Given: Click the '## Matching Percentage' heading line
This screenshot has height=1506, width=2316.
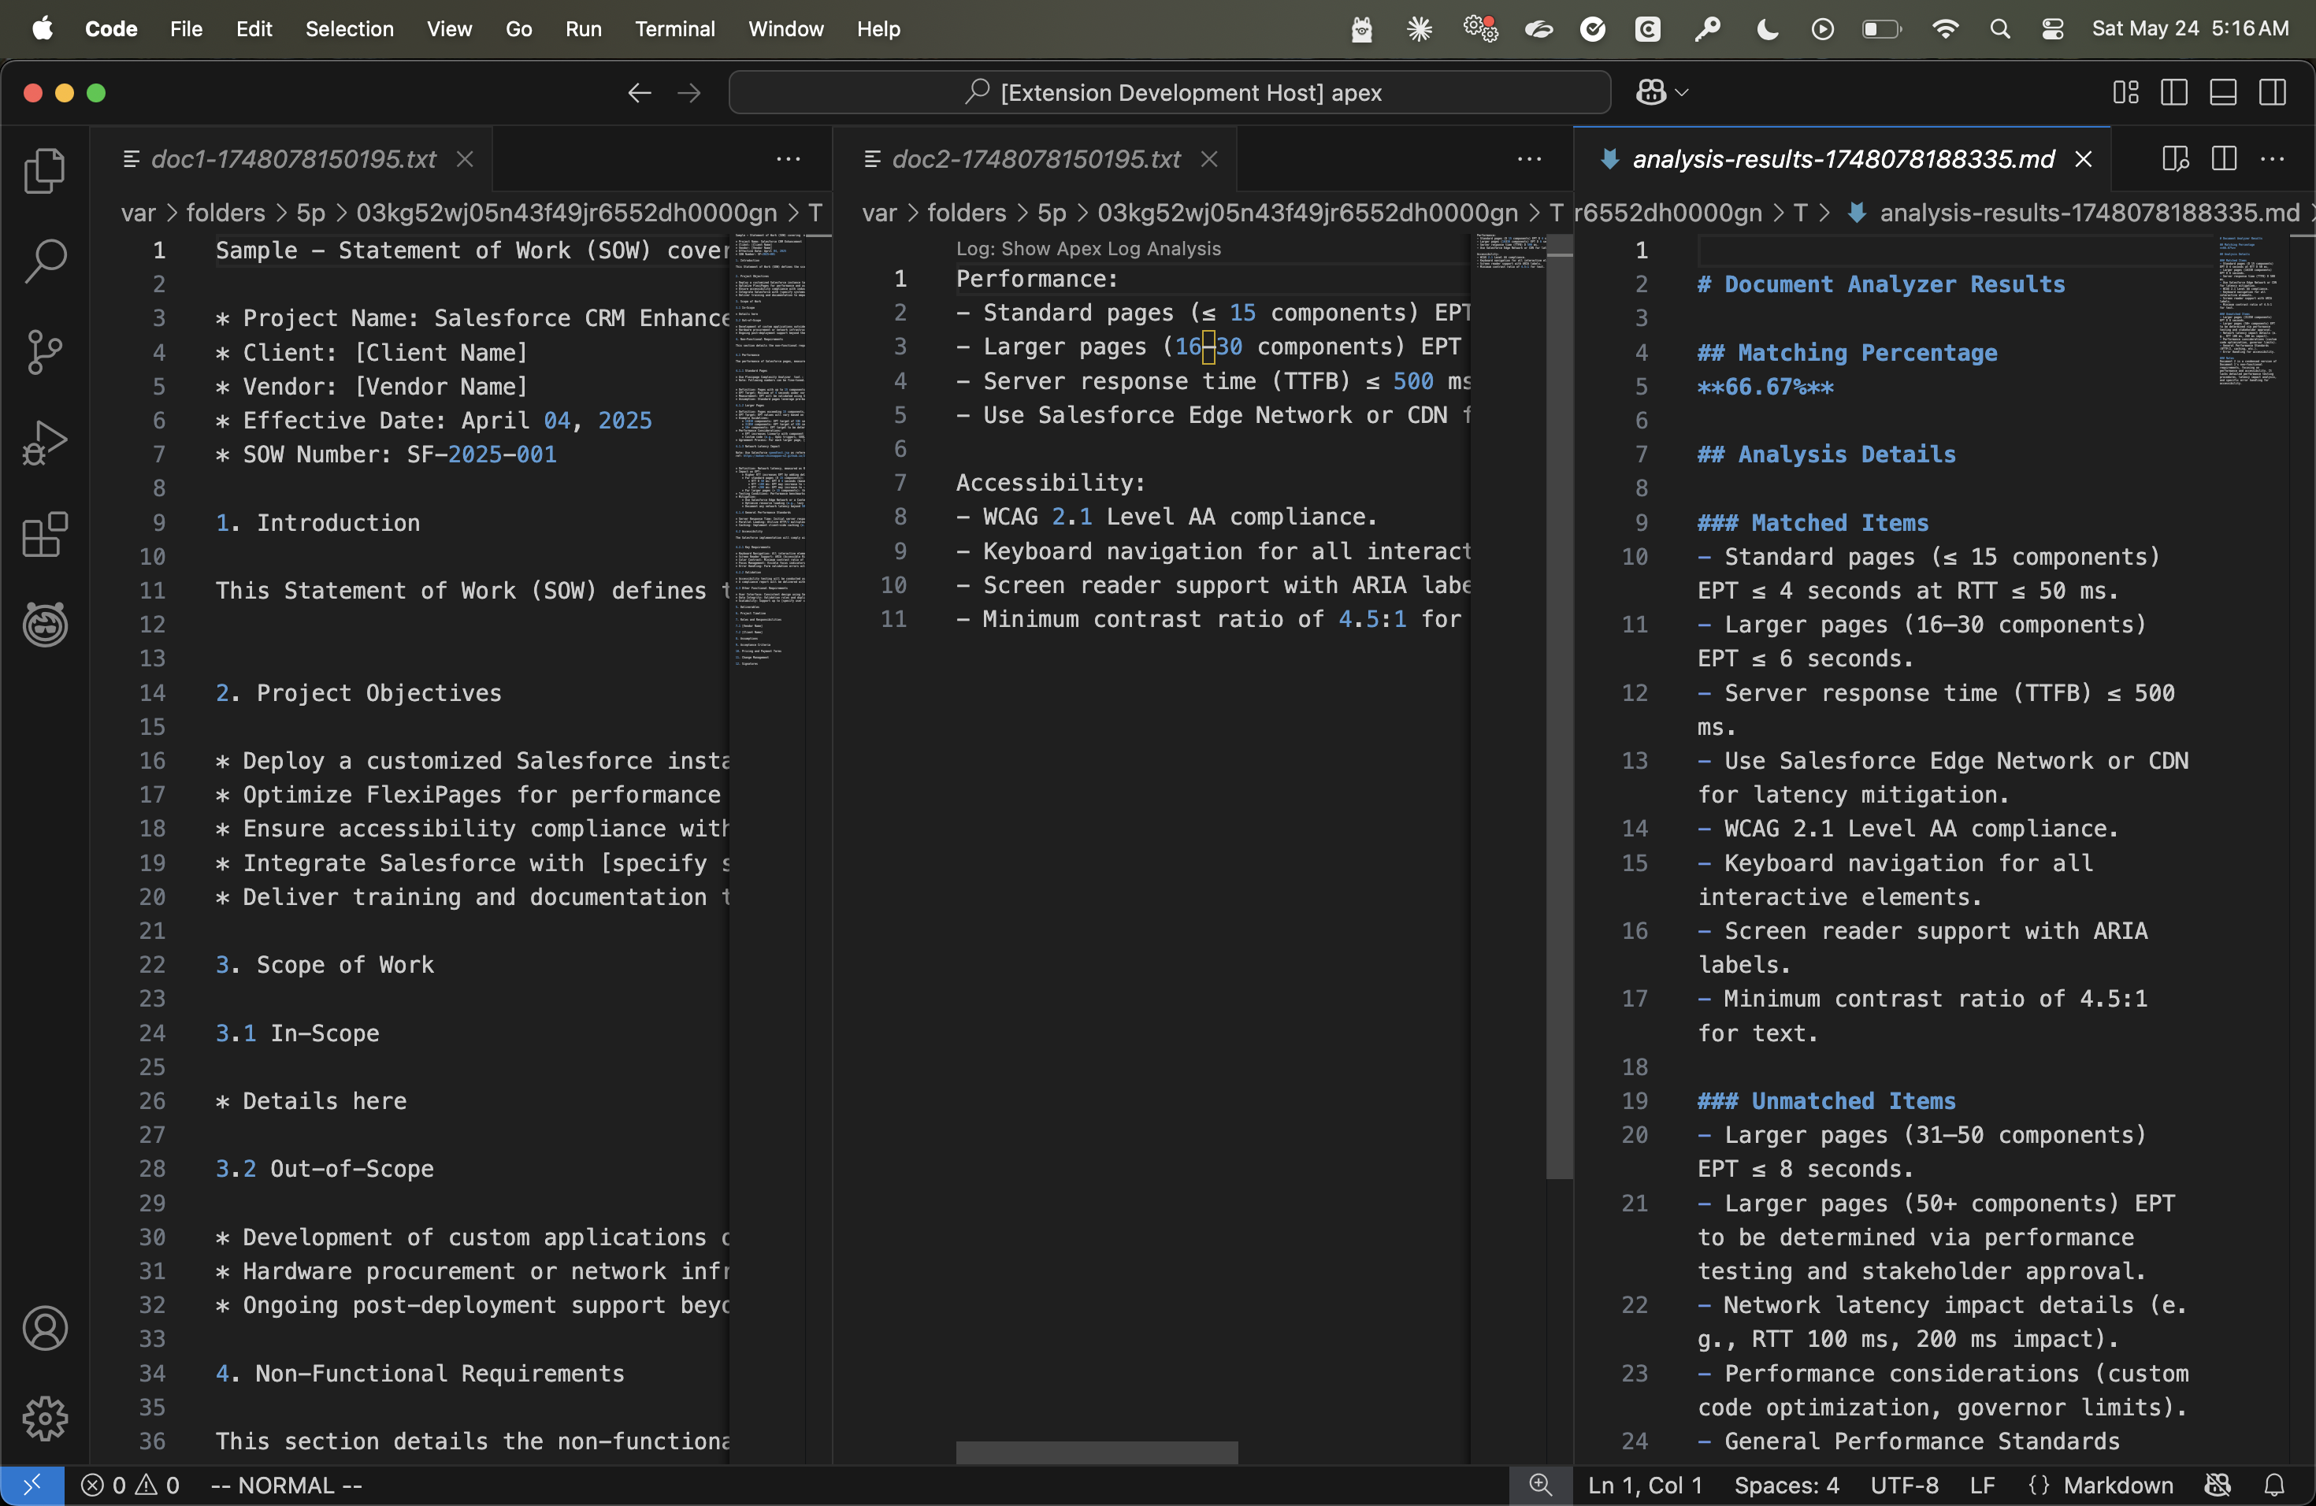Looking at the screenshot, I should (x=1847, y=352).
